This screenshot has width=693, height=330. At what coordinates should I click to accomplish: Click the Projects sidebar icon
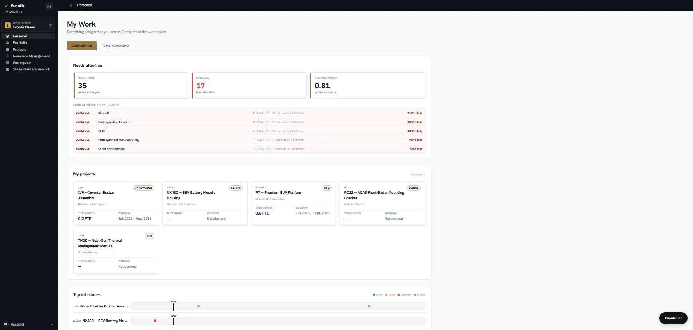pyautogui.click(x=7, y=49)
